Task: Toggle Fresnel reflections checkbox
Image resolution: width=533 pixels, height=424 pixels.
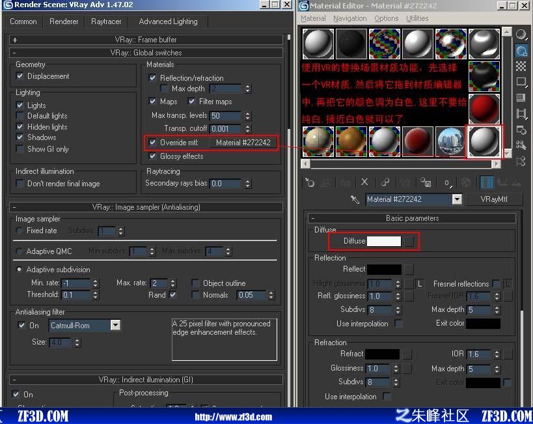Action: click(496, 283)
